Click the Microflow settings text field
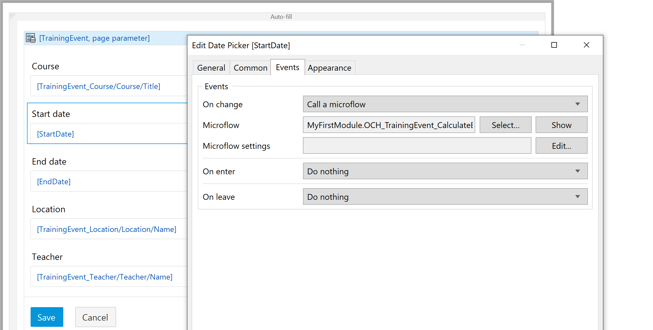Viewport: 653px width, 330px height. coord(417,146)
